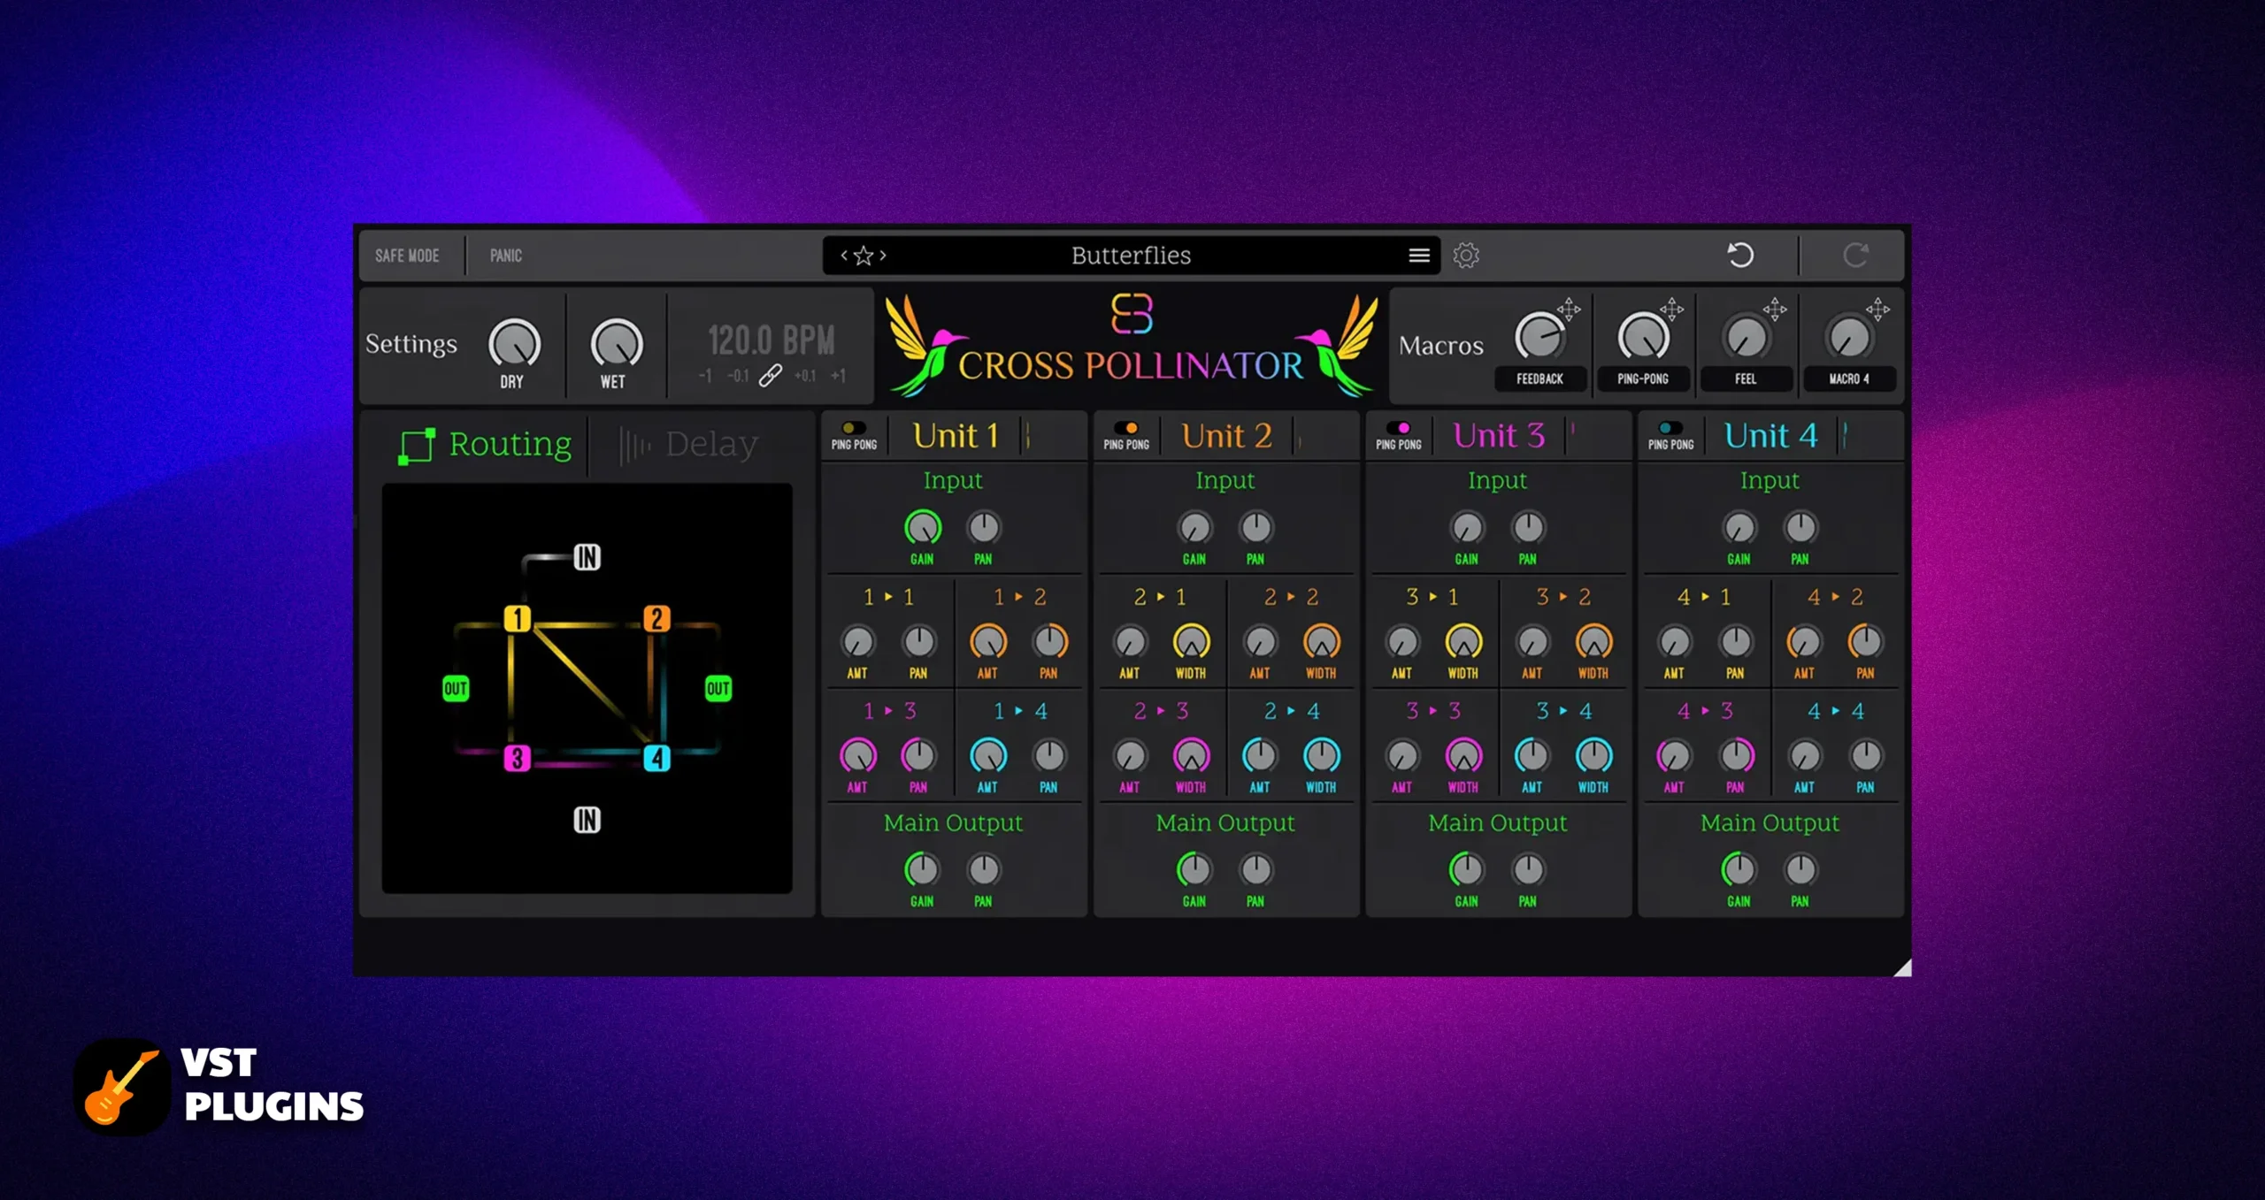
Task: Click the 2 to 1 Width knob
Action: (x=1192, y=642)
